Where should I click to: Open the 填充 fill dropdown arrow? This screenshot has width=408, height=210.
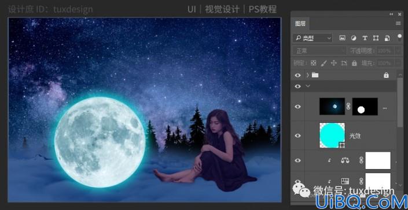coord(398,63)
